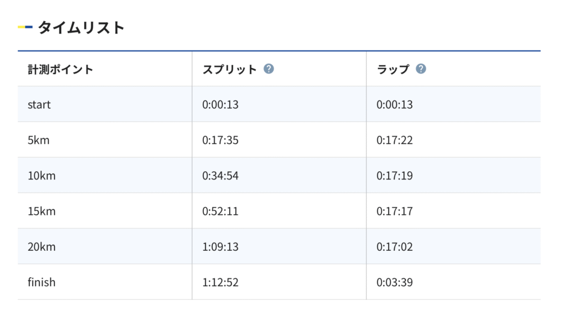Select the 15km row label
Image resolution: width=575 pixels, height=312 pixels.
tap(42, 211)
